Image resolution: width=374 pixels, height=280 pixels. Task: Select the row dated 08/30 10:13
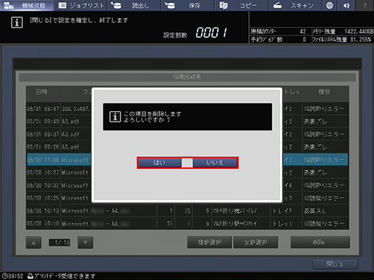(x=187, y=211)
